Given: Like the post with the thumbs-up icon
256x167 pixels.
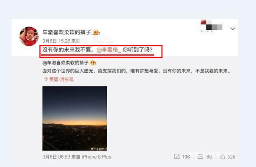Looking at the screenshot, I should click(222, 157).
